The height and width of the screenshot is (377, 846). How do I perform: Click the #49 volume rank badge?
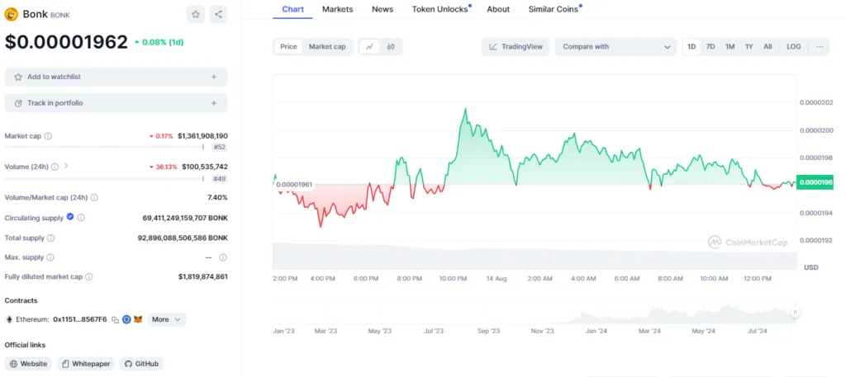tap(219, 179)
